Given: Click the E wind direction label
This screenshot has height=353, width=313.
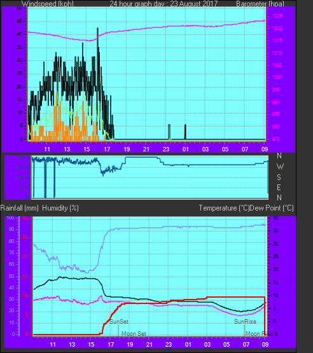Looking at the screenshot, I should click(279, 187).
